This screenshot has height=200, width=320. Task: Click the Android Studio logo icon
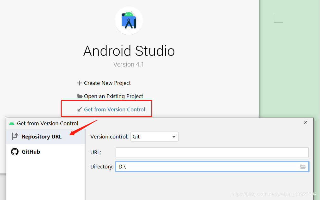(x=129, y=21)
